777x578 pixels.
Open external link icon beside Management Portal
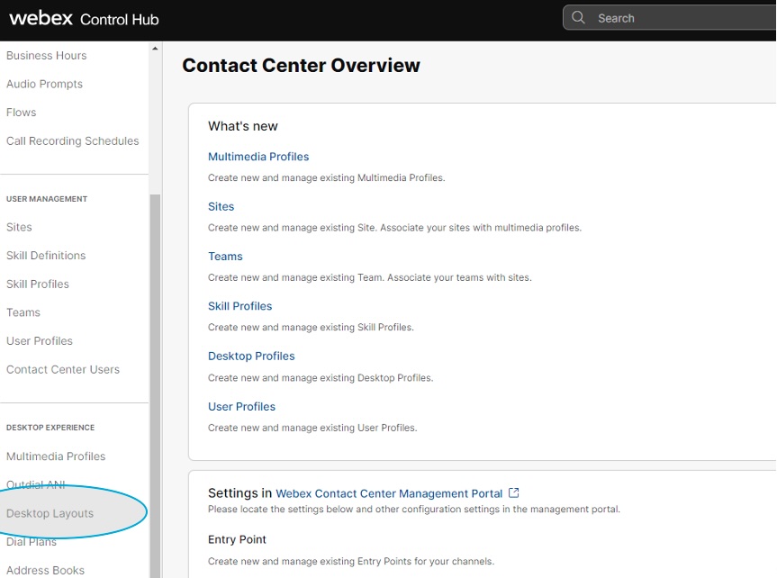coord(514,492)
